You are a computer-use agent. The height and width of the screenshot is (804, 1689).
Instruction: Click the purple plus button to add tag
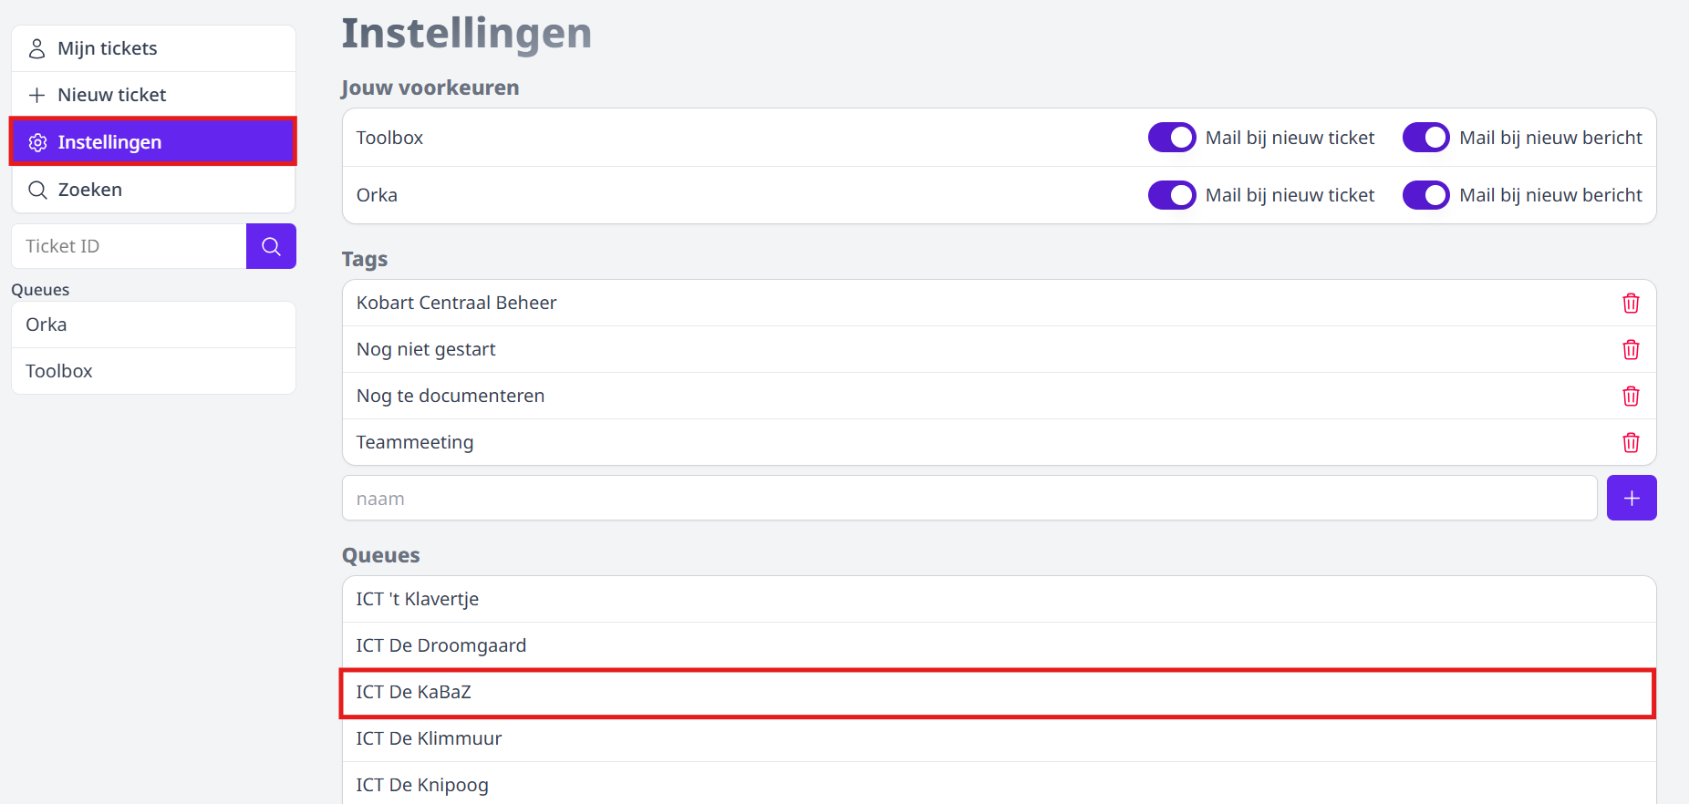(1632, 498)
